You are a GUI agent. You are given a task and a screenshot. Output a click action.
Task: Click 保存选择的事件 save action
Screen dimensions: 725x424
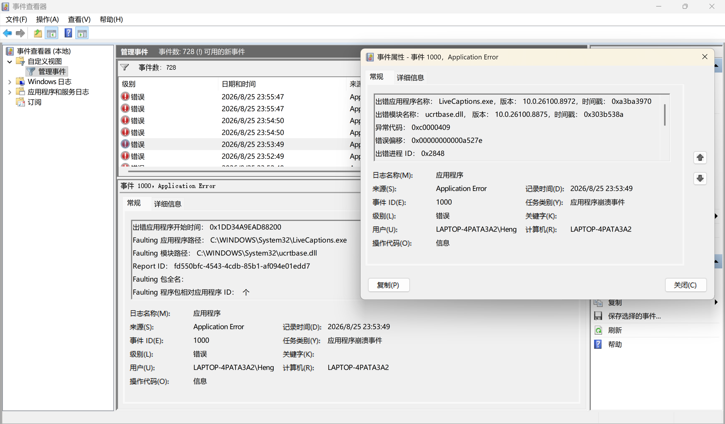(634, 316)
